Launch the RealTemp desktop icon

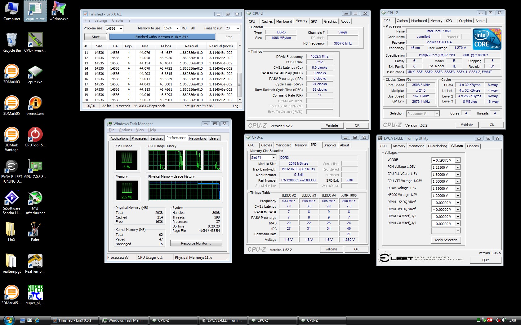35,264
